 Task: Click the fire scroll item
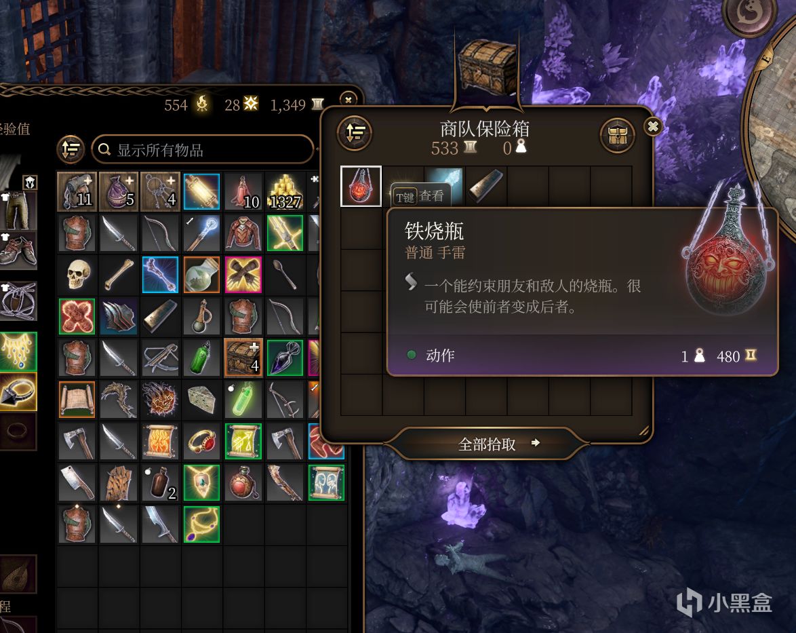point(160,442)
